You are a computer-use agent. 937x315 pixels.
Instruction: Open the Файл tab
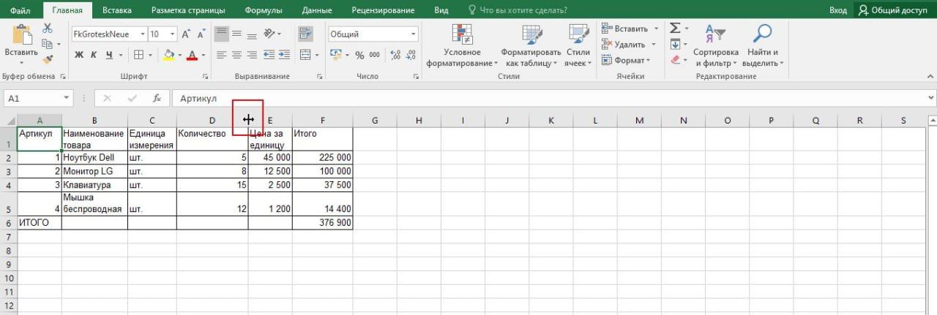[20, 10]
